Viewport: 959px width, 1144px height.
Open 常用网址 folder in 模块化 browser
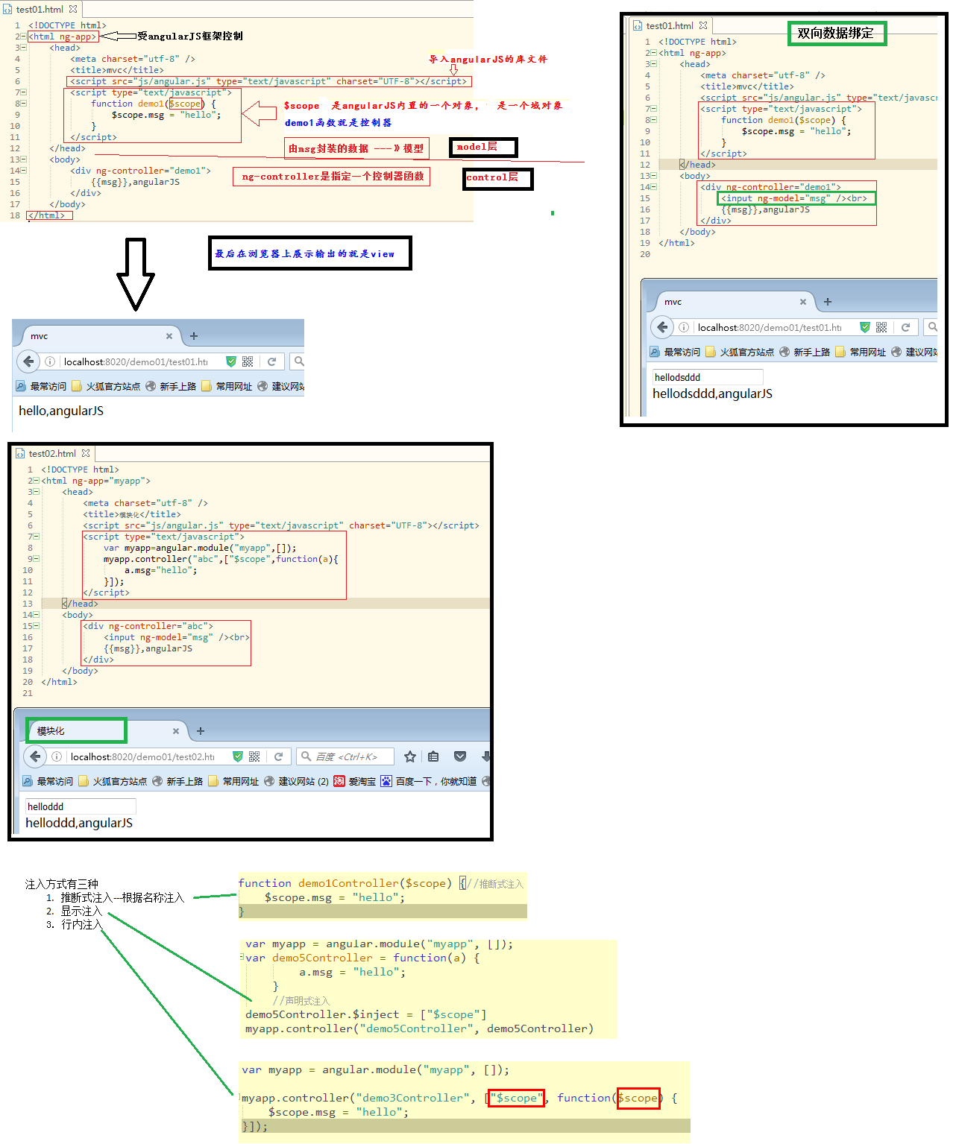(x=233, y=781)
